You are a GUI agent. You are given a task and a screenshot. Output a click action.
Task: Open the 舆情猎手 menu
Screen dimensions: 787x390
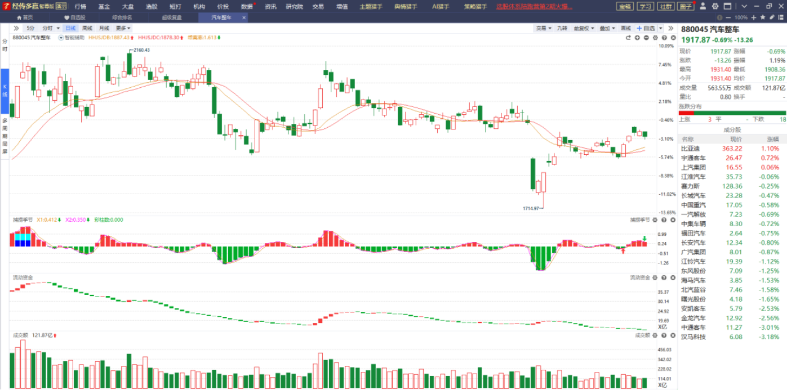coord(406,6)
